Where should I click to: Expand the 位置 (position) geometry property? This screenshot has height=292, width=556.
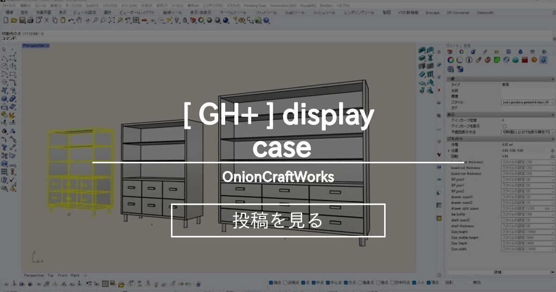[x=449, y=151]
